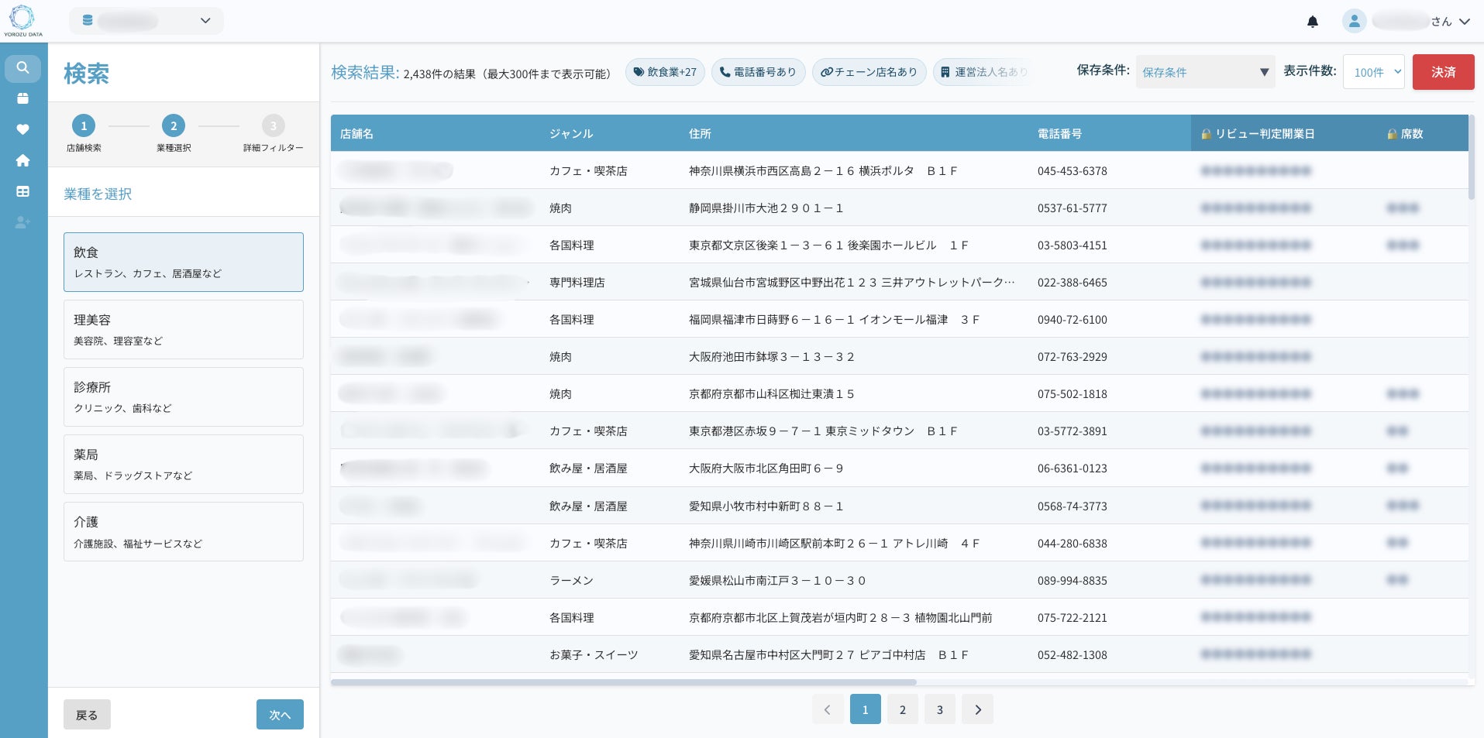Screen dimensions: 1484x738
Task: Click the 次へ button
Action: 280,715
